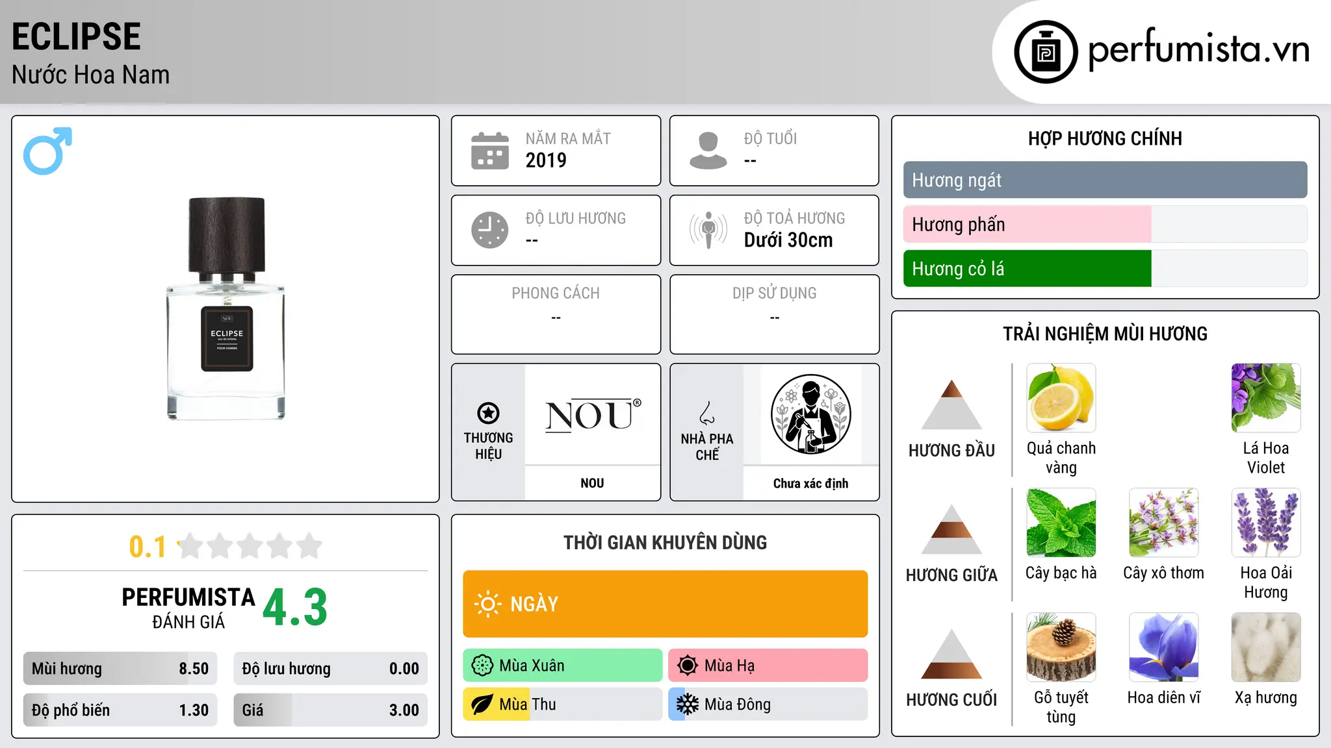Click the Thời gian khuyên dùng heading
Image resolution: width=1331 pixels, height=748 pixels.
pos(665,542)
